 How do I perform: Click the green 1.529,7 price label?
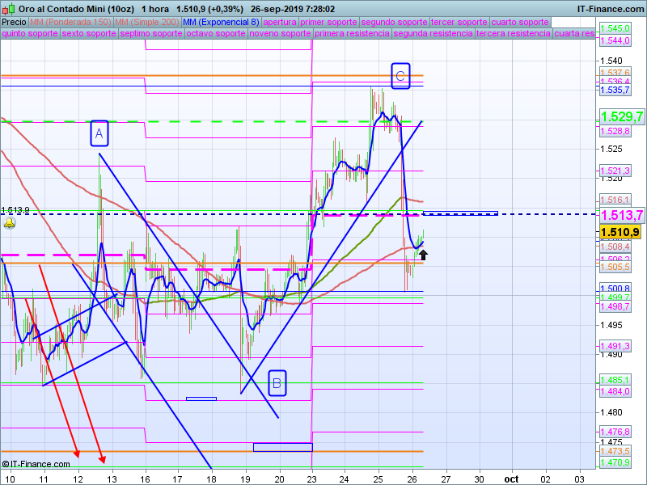pyautogui.click(x=621, y=117)
